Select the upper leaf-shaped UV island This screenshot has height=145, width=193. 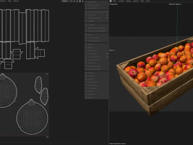click(38, 85)
